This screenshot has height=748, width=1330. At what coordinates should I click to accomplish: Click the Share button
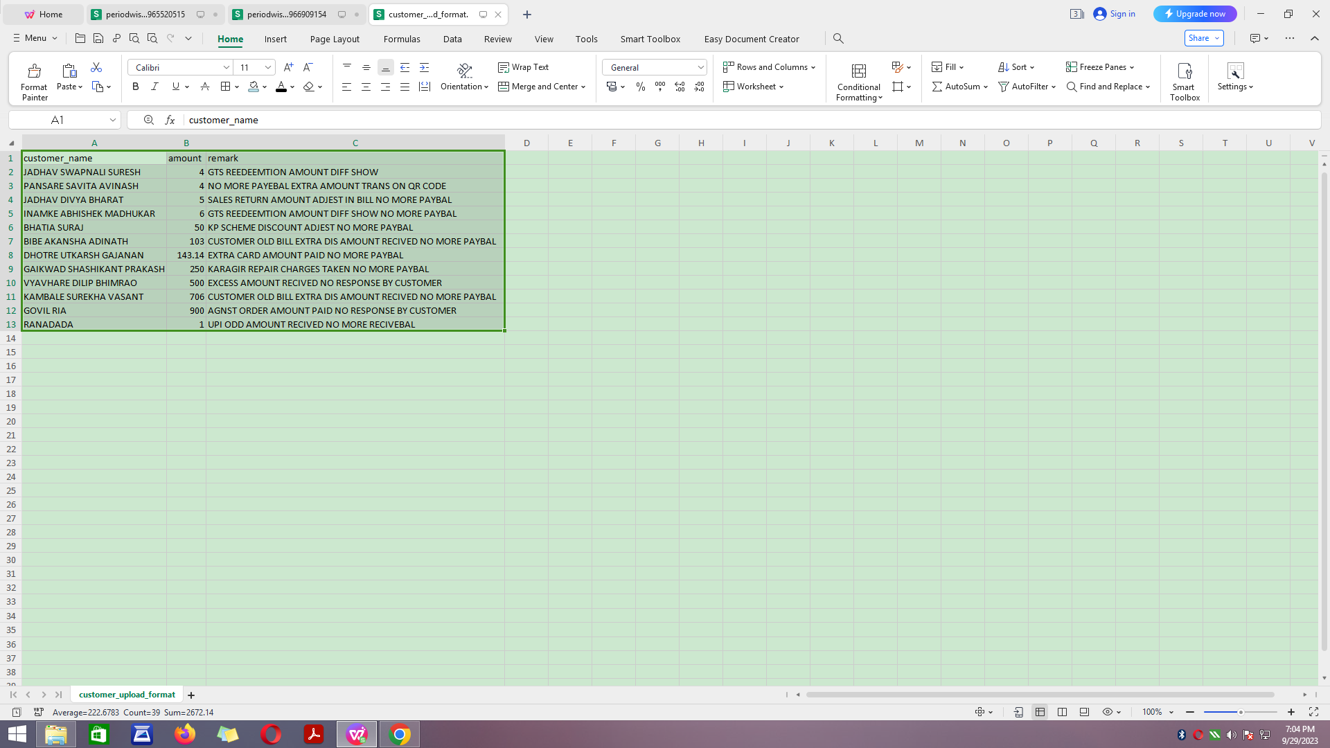click(1204, 38)
